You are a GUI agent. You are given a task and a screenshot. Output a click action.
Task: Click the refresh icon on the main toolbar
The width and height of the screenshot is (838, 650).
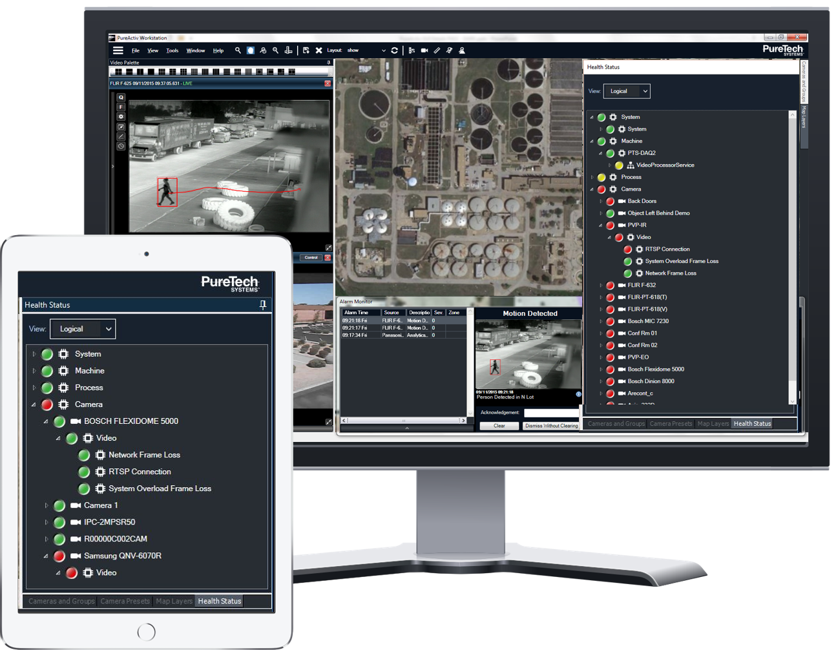click(393, 50)
